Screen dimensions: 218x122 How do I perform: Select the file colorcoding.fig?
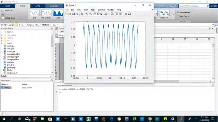[13, 54]
